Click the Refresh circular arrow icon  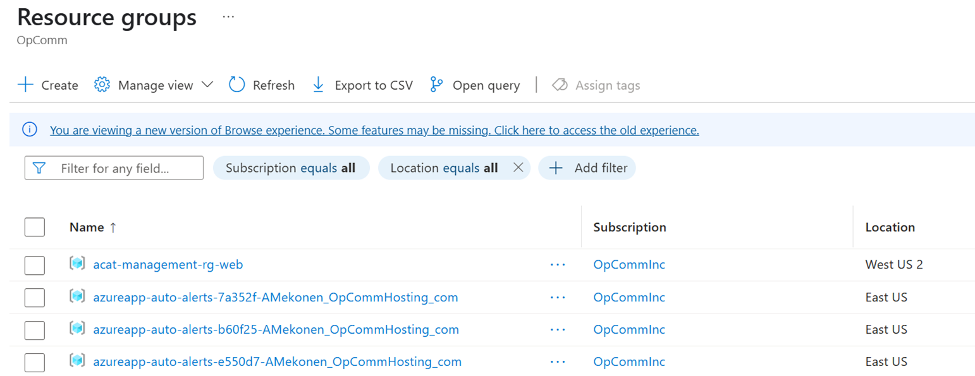236,85
